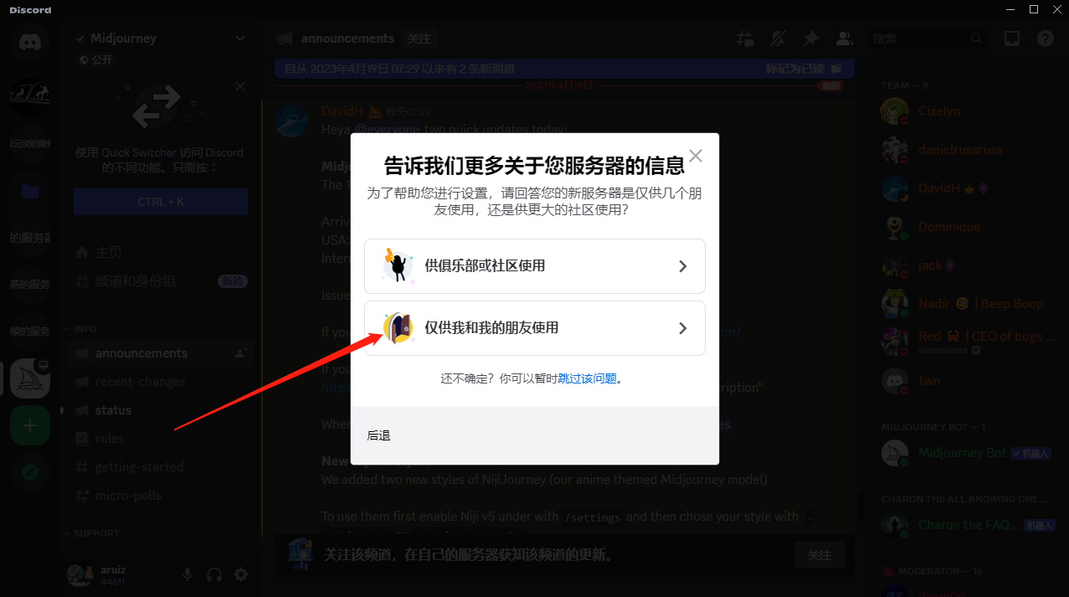Open the Inbox icon in header
The image size is (1069, 597).
[x=1012, y=39]
